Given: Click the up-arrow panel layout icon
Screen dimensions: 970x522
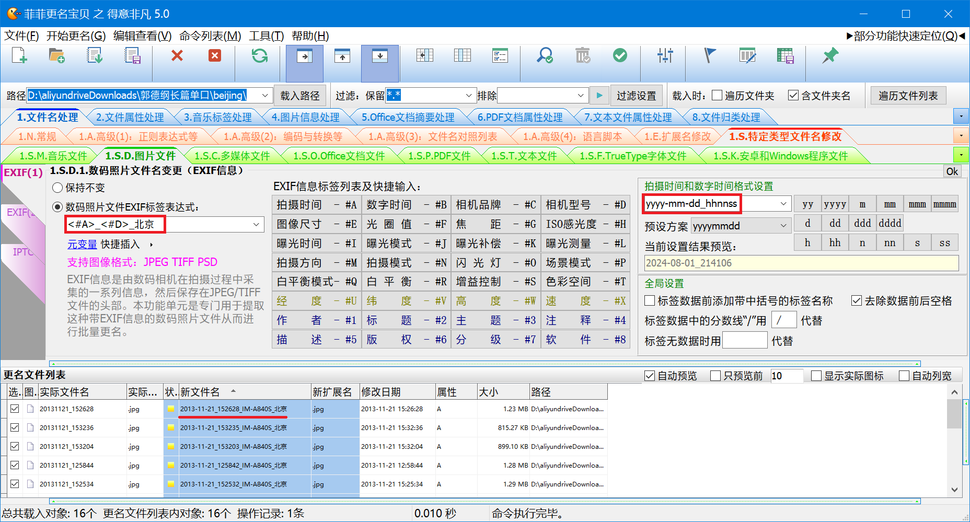Looking at the screenshot, I should 342,56.
